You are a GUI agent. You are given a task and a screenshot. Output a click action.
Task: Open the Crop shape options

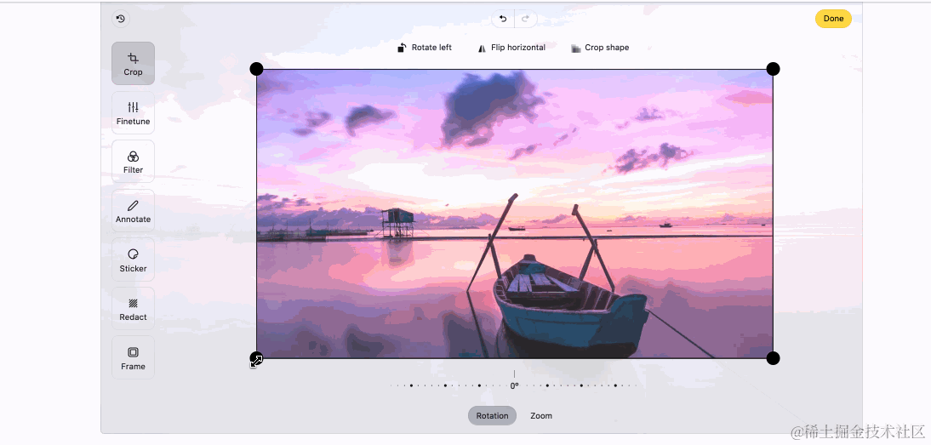tap(600, 48)
